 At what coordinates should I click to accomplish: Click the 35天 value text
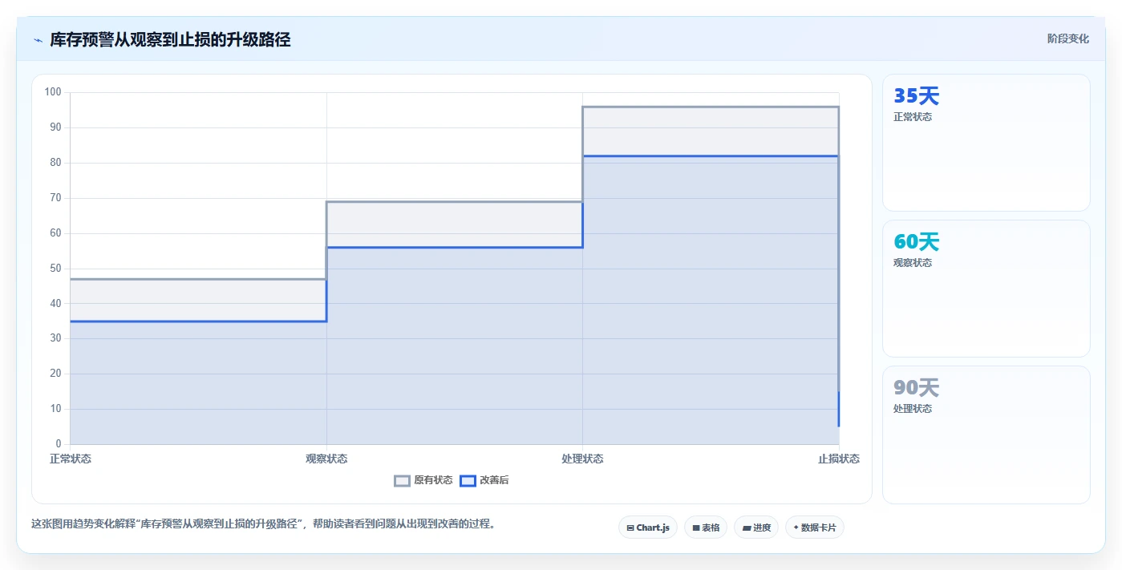[916, 96]
